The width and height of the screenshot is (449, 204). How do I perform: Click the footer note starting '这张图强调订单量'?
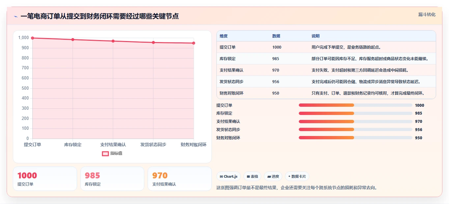click(296, 188)
